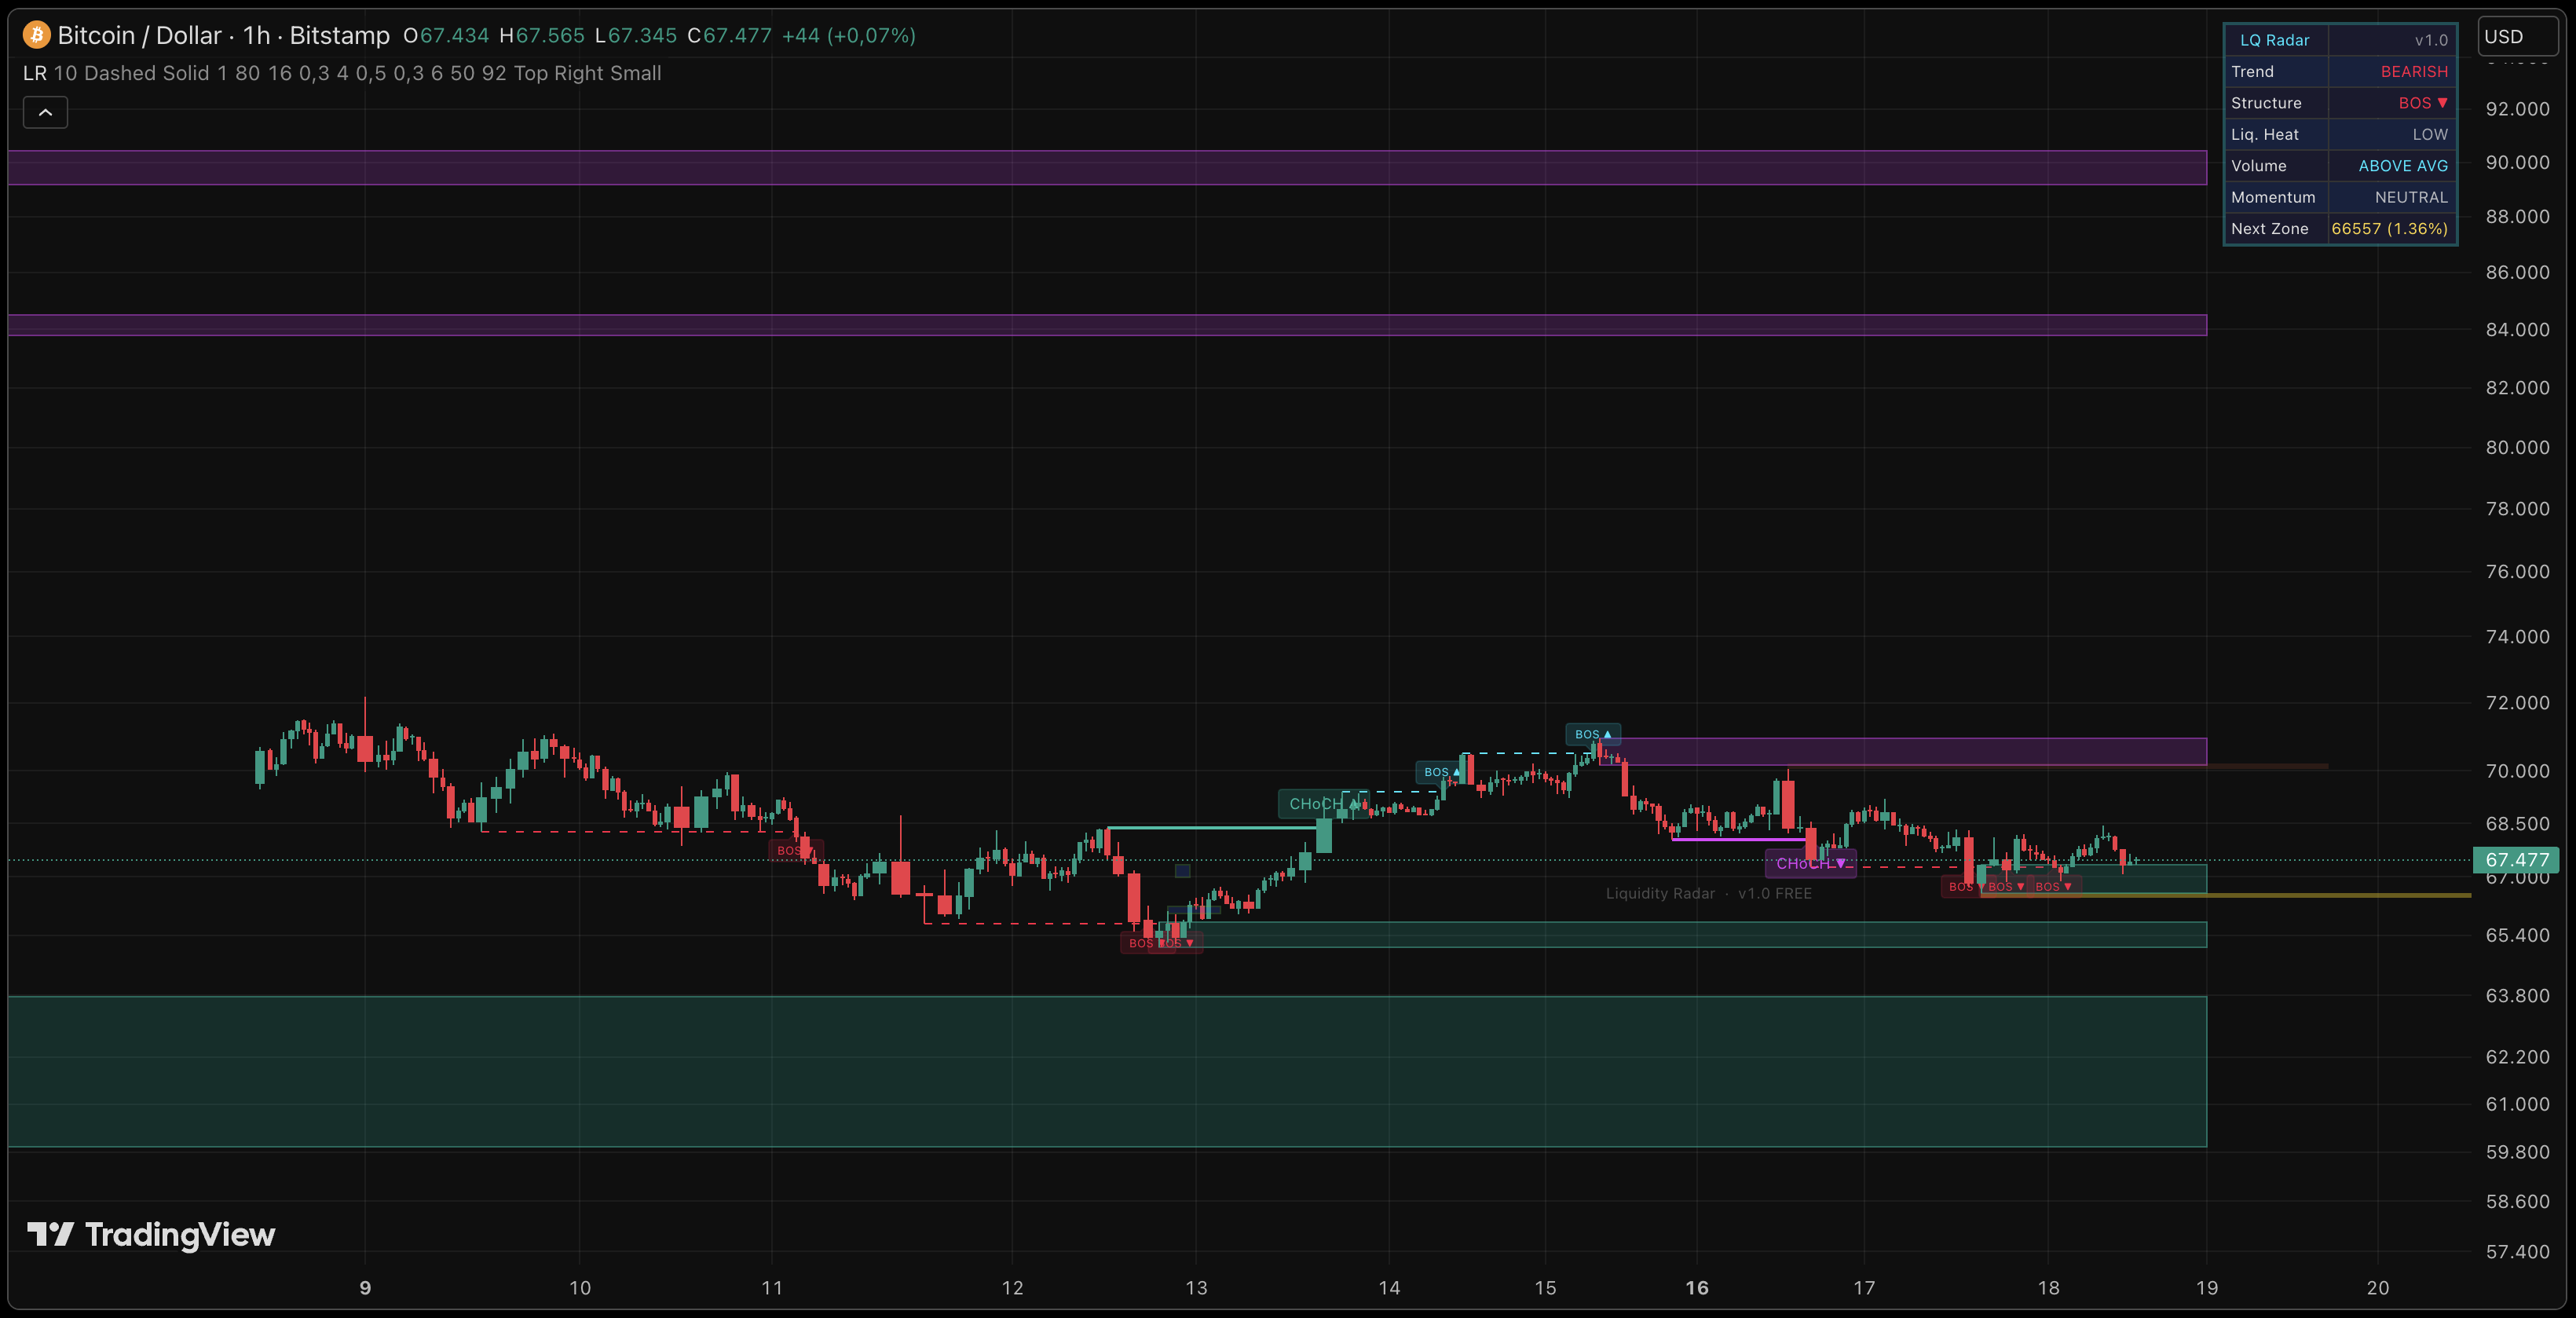Open symbol search via the Bitcoin / Dollar title

pyautogui.click(x=140, y=35)
